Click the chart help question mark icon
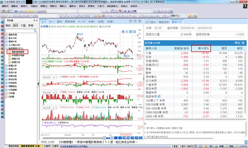 [130, 21]
